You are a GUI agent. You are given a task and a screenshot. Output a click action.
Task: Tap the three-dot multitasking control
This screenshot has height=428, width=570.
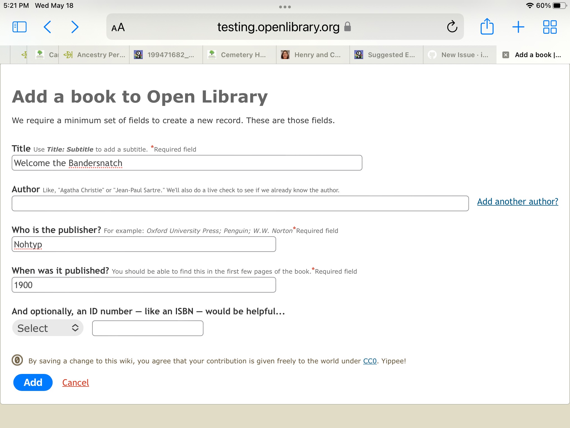point(285,7)
